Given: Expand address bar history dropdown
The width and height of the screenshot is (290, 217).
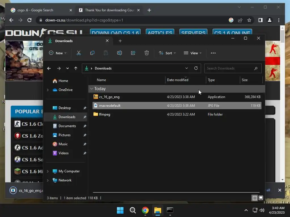Looking at the screenshot, I should 187,68.
